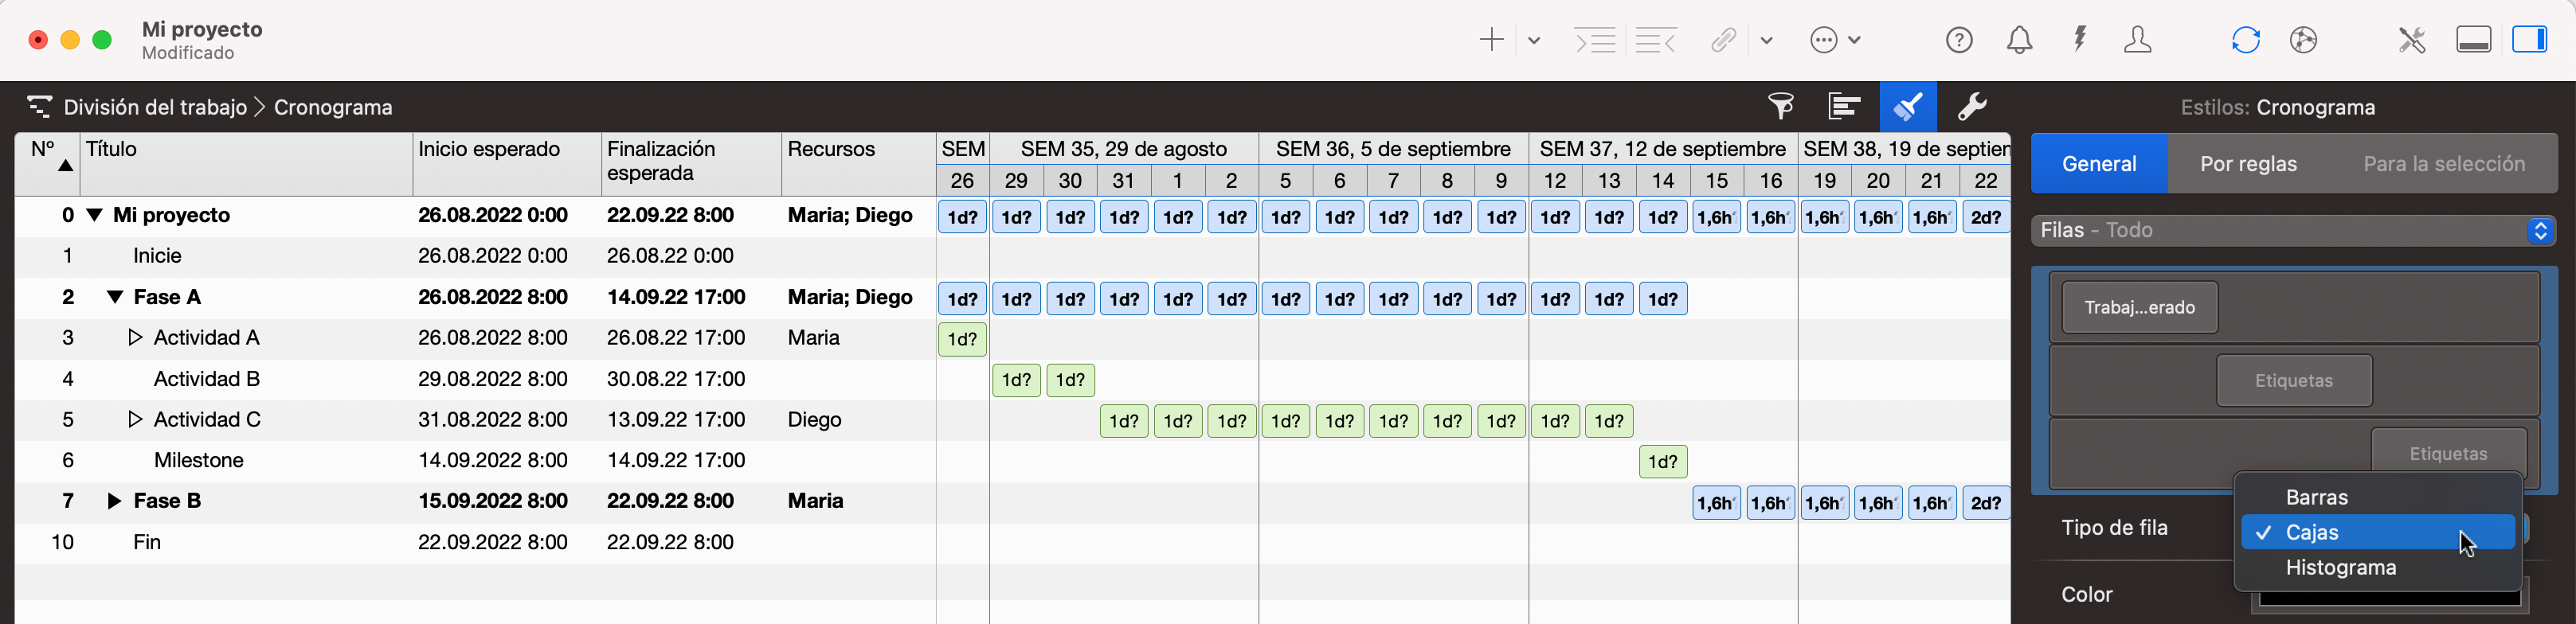2576x624 pixels.
Task: Click the sync refresh icon
Action: coord(2245,40)
